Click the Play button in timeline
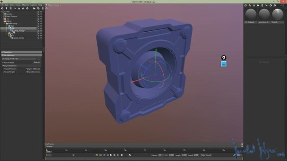The width and height of the screenshot is (287, 161). coord(111,155)
